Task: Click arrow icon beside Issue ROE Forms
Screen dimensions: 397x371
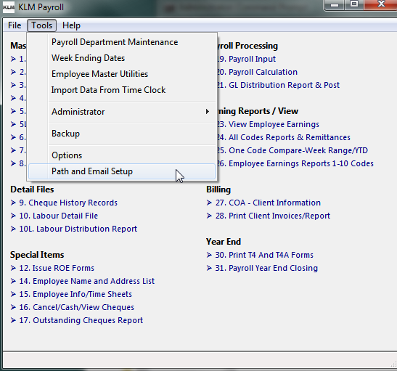Action: pyautogui.click(x=13, y=268)
